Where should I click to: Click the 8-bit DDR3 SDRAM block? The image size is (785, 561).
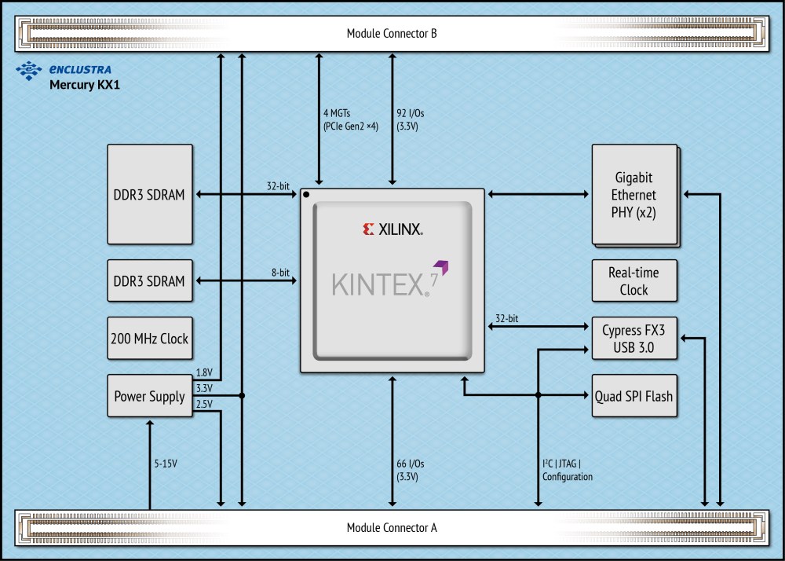[x=150, y=280]
